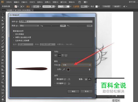Set brush direction to up arrow
This screenshot has height=102, width=138.
pyautogui.click(x=63, y=55)
